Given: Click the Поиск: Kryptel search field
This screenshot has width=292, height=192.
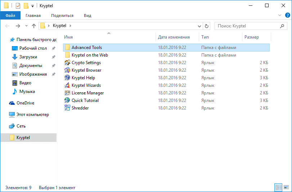Looking at the screenshot, I should tap(247, 26).
